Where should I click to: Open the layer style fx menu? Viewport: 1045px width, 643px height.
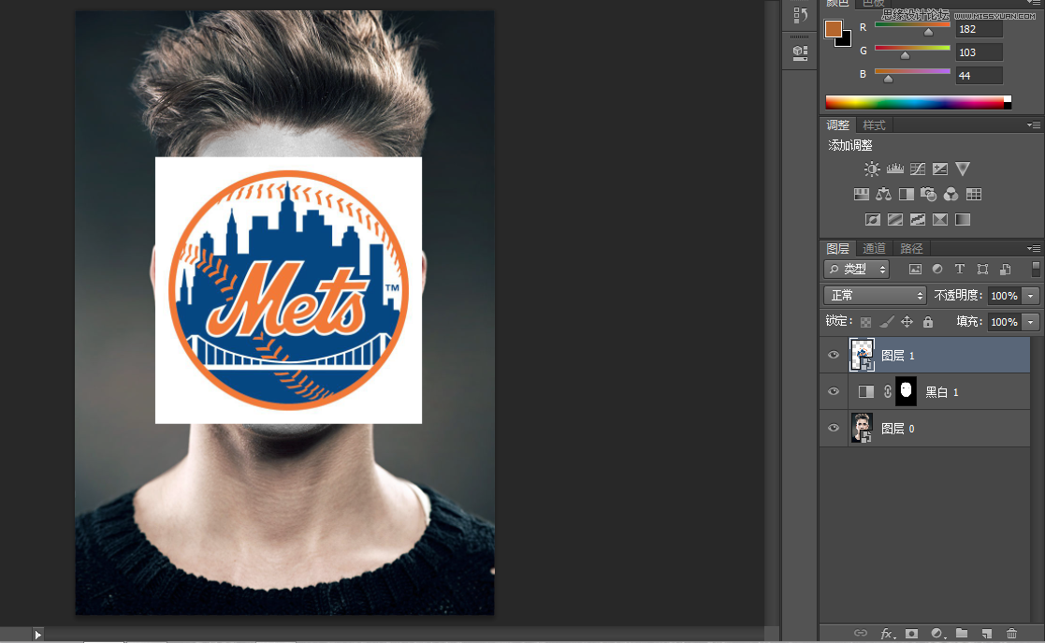(x=887, y=633)
